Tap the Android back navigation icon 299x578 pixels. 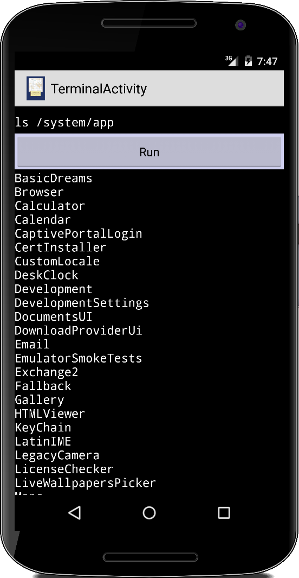point(75,513)
